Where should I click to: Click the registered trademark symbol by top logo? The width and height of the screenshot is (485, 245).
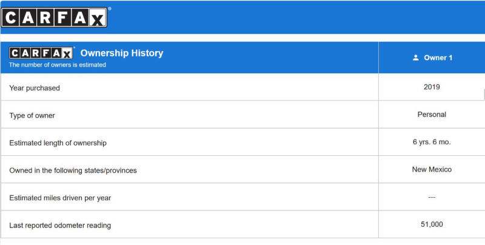[110, 9]
